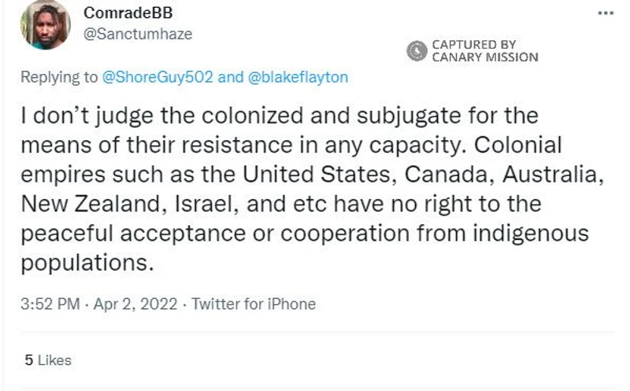Viewport: 630px width, 391px height.
Task: Click the "Replying to" label
Action: (x=60, y=77)
